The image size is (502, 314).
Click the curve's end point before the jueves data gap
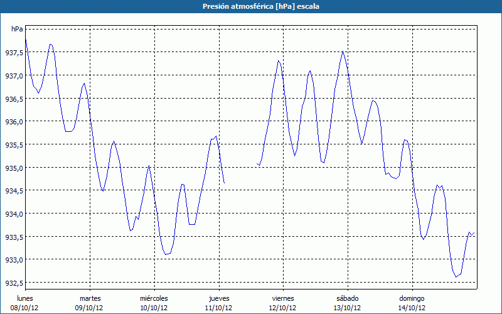pos(224,183)
